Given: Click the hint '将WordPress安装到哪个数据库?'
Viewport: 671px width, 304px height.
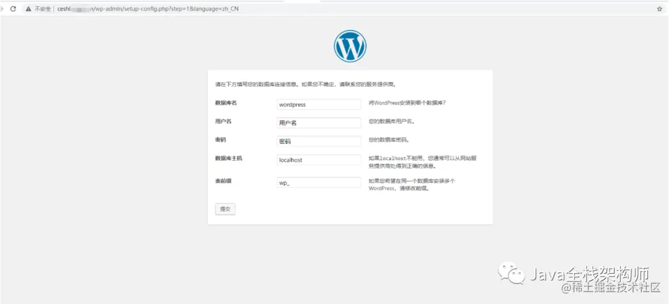Looking at the screenshot, I should pos(408,103).
